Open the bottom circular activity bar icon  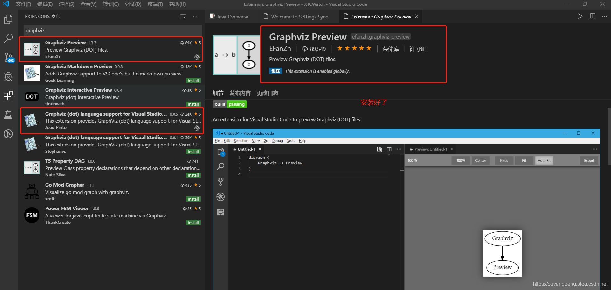pos(8,134)
